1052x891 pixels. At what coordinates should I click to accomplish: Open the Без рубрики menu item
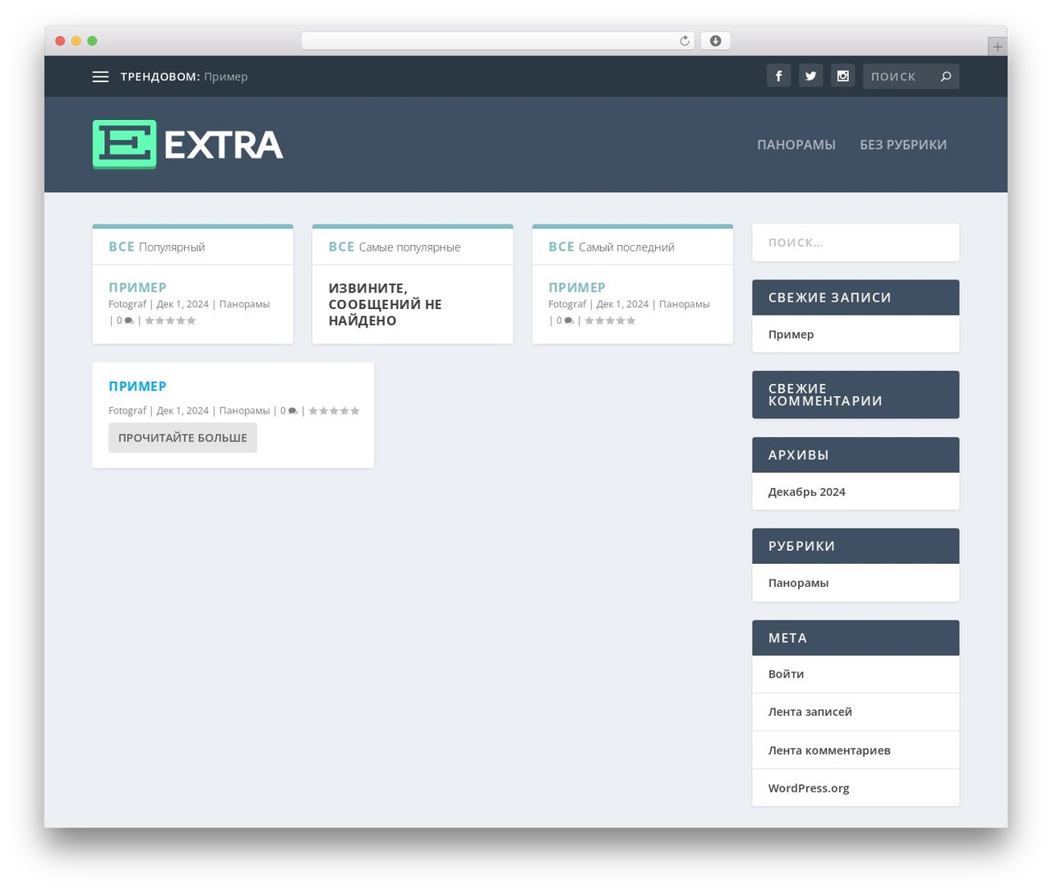[903, 145]
